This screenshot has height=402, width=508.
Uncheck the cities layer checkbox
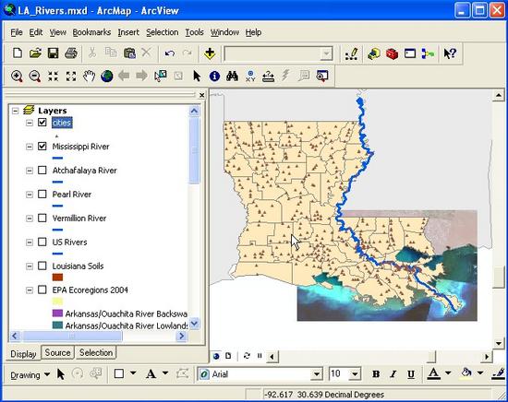42,123
